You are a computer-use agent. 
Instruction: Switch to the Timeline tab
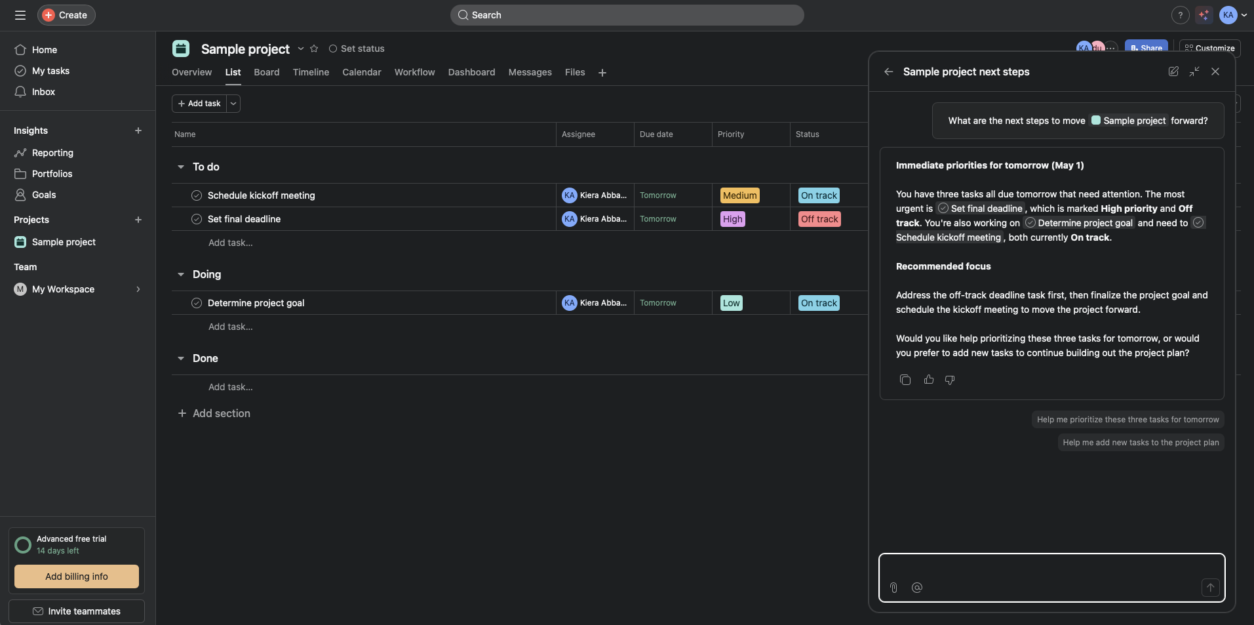pyautogui.click(x=311, y=72)
